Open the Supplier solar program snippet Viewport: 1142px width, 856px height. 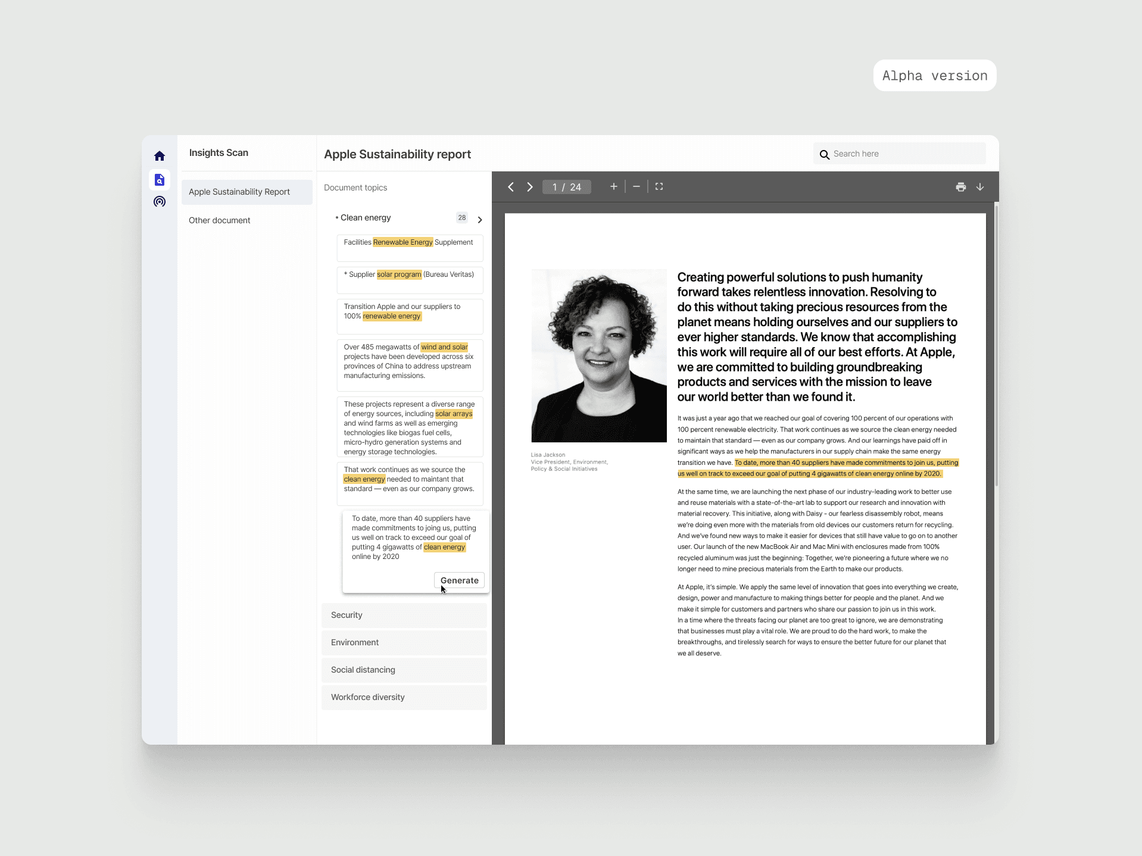[x=410, y=280]
